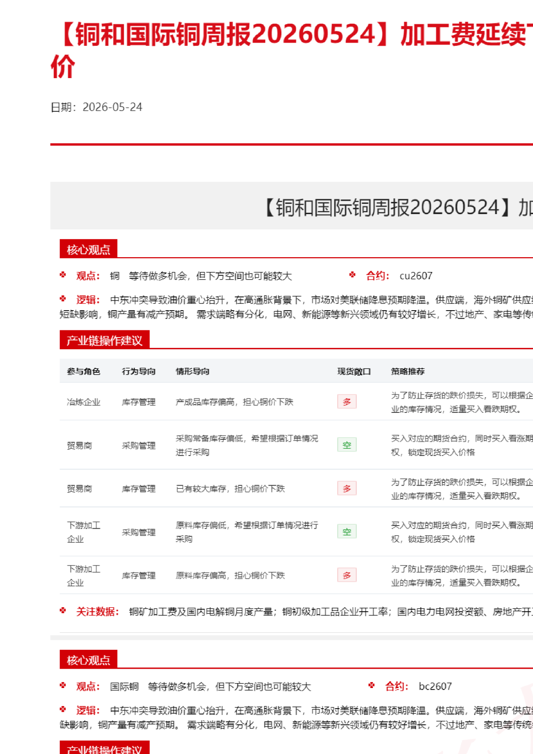
Task: Click 贸易商 in the 已有较大库存 row
Action: tap(79, 489)
